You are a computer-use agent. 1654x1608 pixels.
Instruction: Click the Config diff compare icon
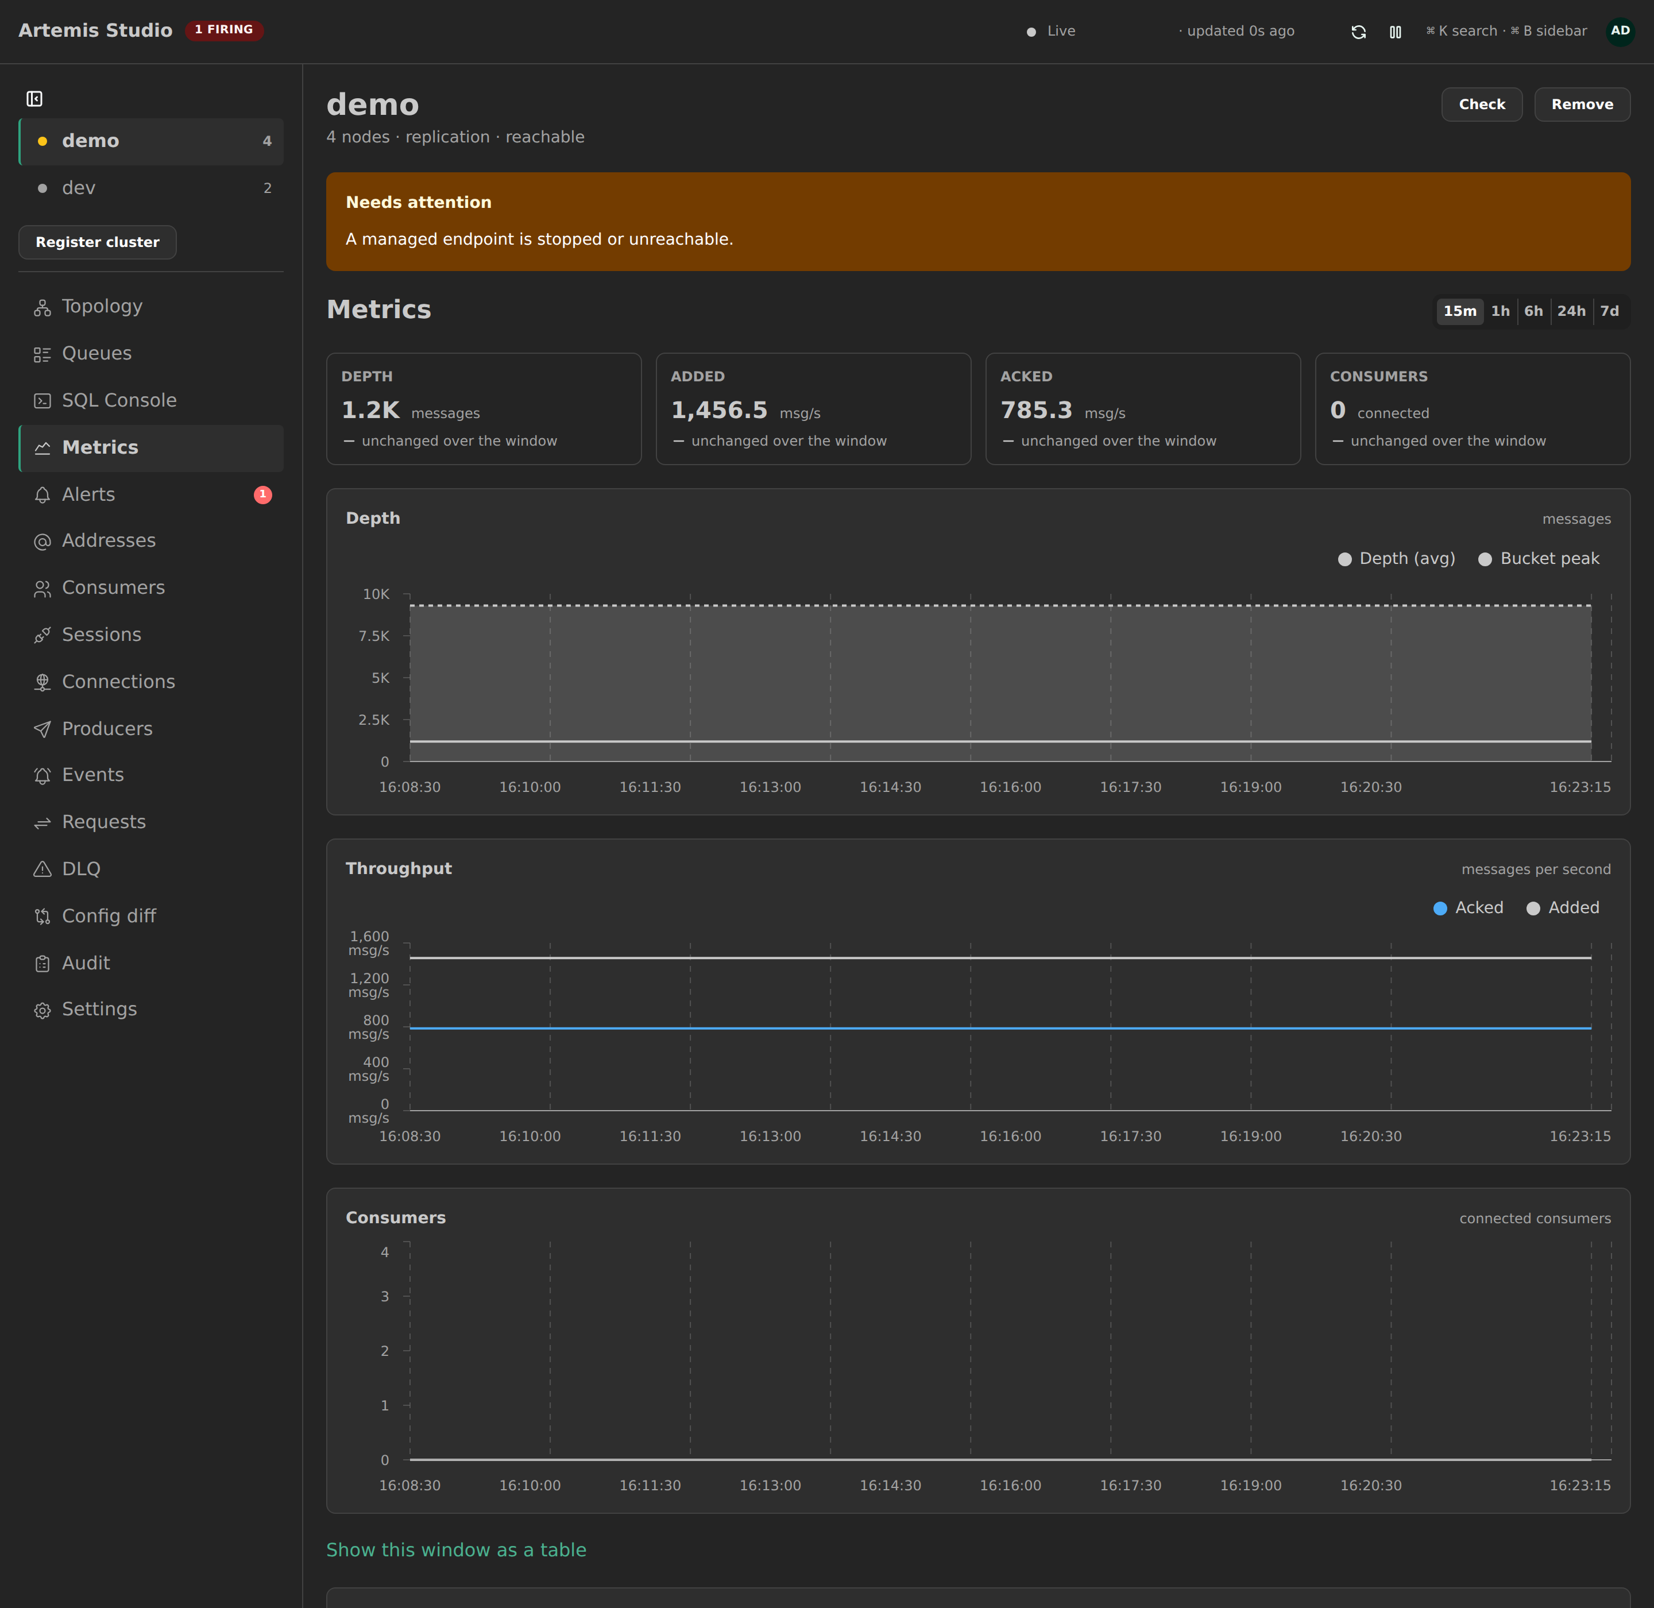(x=42, y=917)
